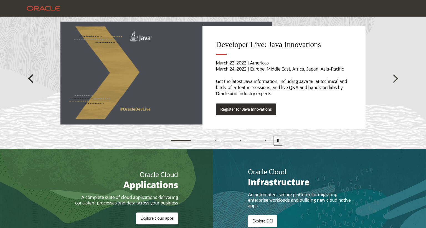Open the Explore cloud apps button
426x228 pixels.
(157, 218)
